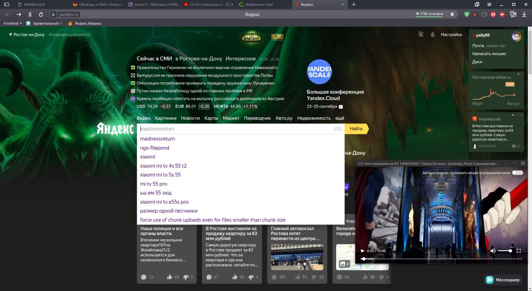
Task: Open the myally69 profile avatar
Action: [516, 36]
